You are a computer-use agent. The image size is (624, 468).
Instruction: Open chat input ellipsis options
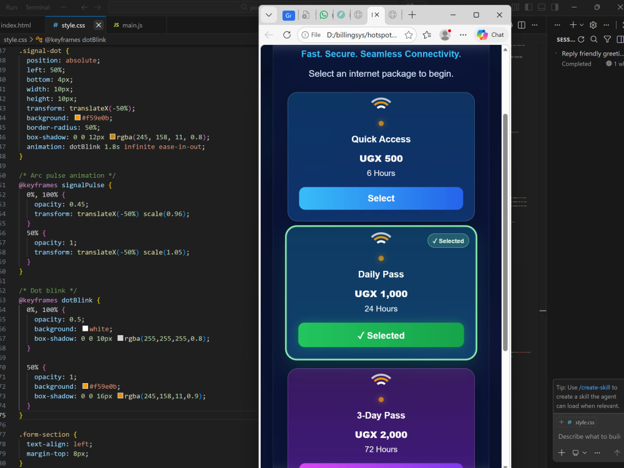click(x=597, y=453)
